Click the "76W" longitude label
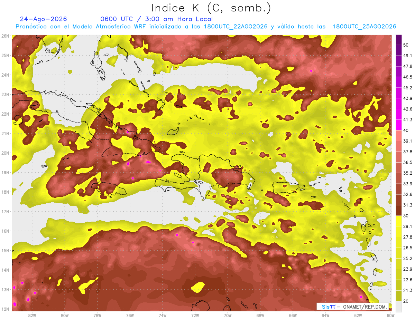The height and width of the screenshot is (320, 415). 130,316
